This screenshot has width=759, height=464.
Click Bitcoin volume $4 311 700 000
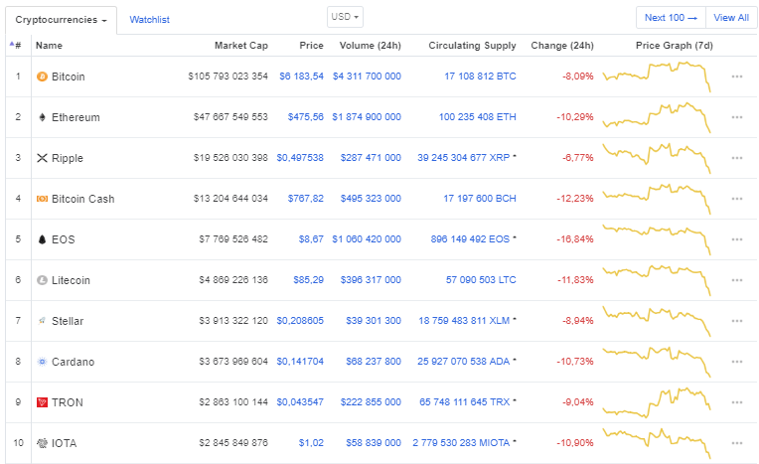tap(367, 77)
